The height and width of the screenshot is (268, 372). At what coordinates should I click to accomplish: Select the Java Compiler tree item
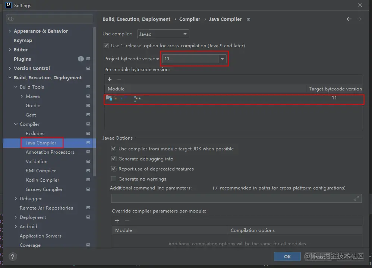click(41, 143)
